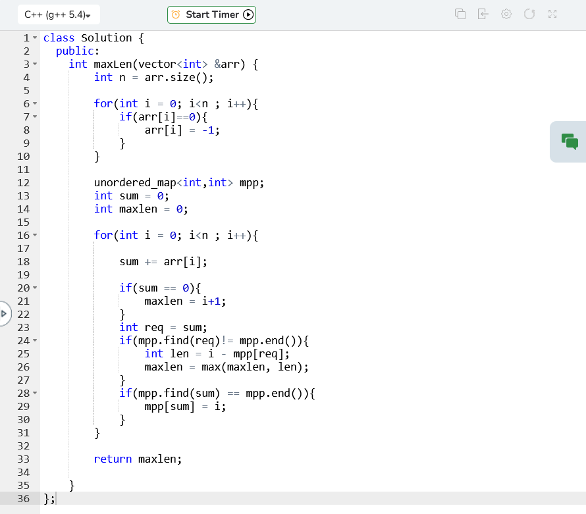This screenshot has width=586, height=514.
Task: Click 'if(arr[i]==0){' on line 7
Action: 163,117
